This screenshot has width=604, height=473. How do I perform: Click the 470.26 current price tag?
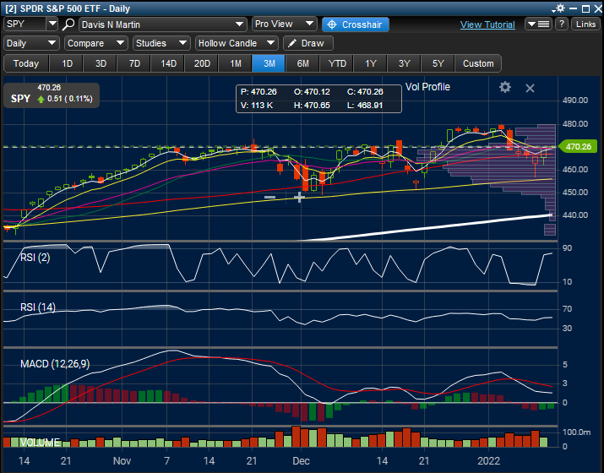coord(578,146)
